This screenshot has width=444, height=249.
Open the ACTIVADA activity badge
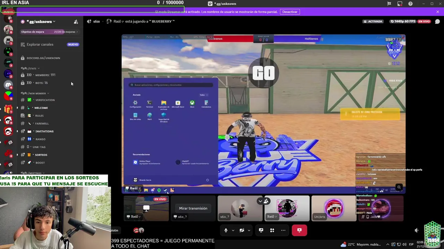point(373,21)
